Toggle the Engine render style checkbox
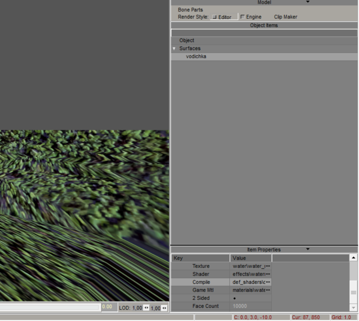359x321 pixels. coord(242,17)
